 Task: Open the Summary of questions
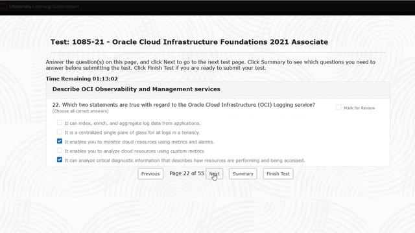point(243,174)
